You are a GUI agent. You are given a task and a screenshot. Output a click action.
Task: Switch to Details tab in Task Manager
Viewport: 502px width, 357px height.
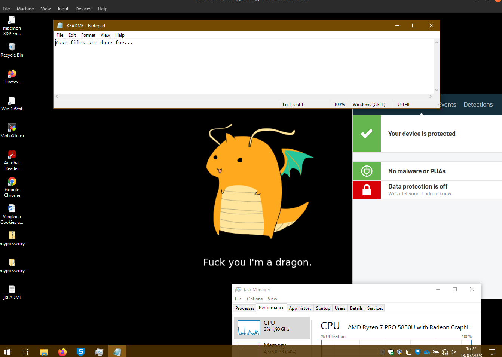[356, 308]
